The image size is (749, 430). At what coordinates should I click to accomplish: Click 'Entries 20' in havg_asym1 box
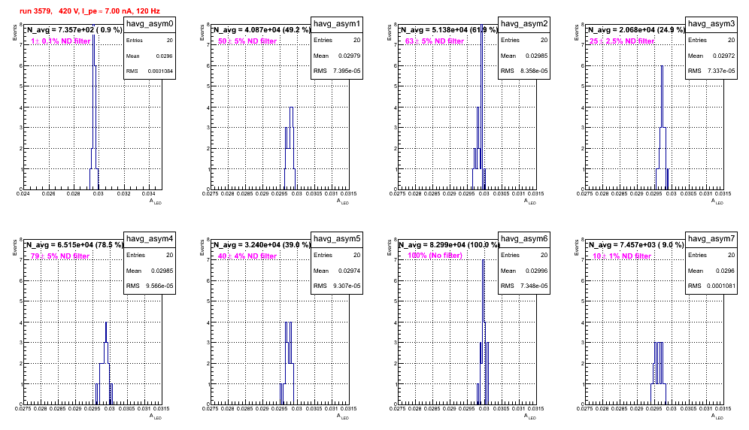[x=337, y=40]
